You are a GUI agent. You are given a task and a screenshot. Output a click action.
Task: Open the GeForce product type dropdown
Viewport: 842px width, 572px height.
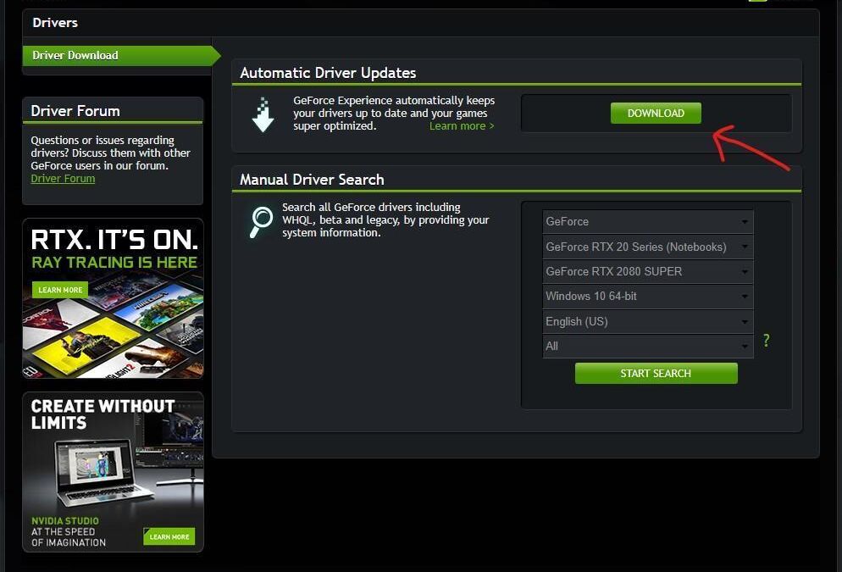tap(647, 222)
